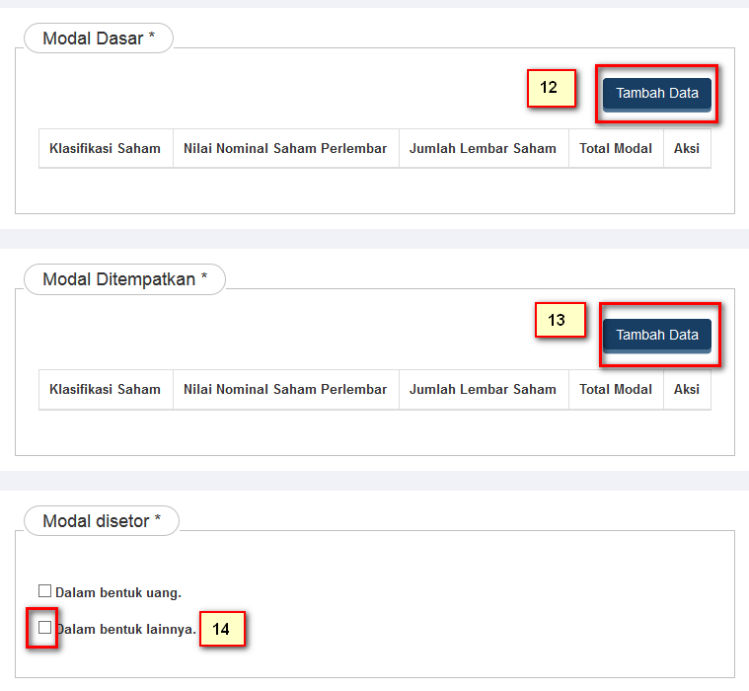Select Nilai Nominal Saham Perlembar header in Modal Dasar

(285, 149)
